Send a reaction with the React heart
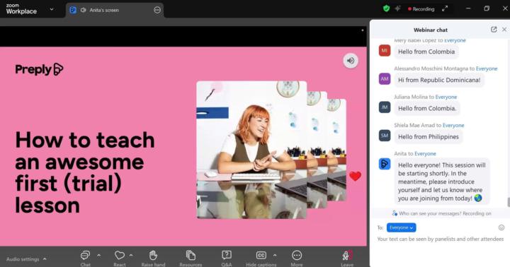Image resolution: width=510 pixels, height=267 pixels. [120, 259]
